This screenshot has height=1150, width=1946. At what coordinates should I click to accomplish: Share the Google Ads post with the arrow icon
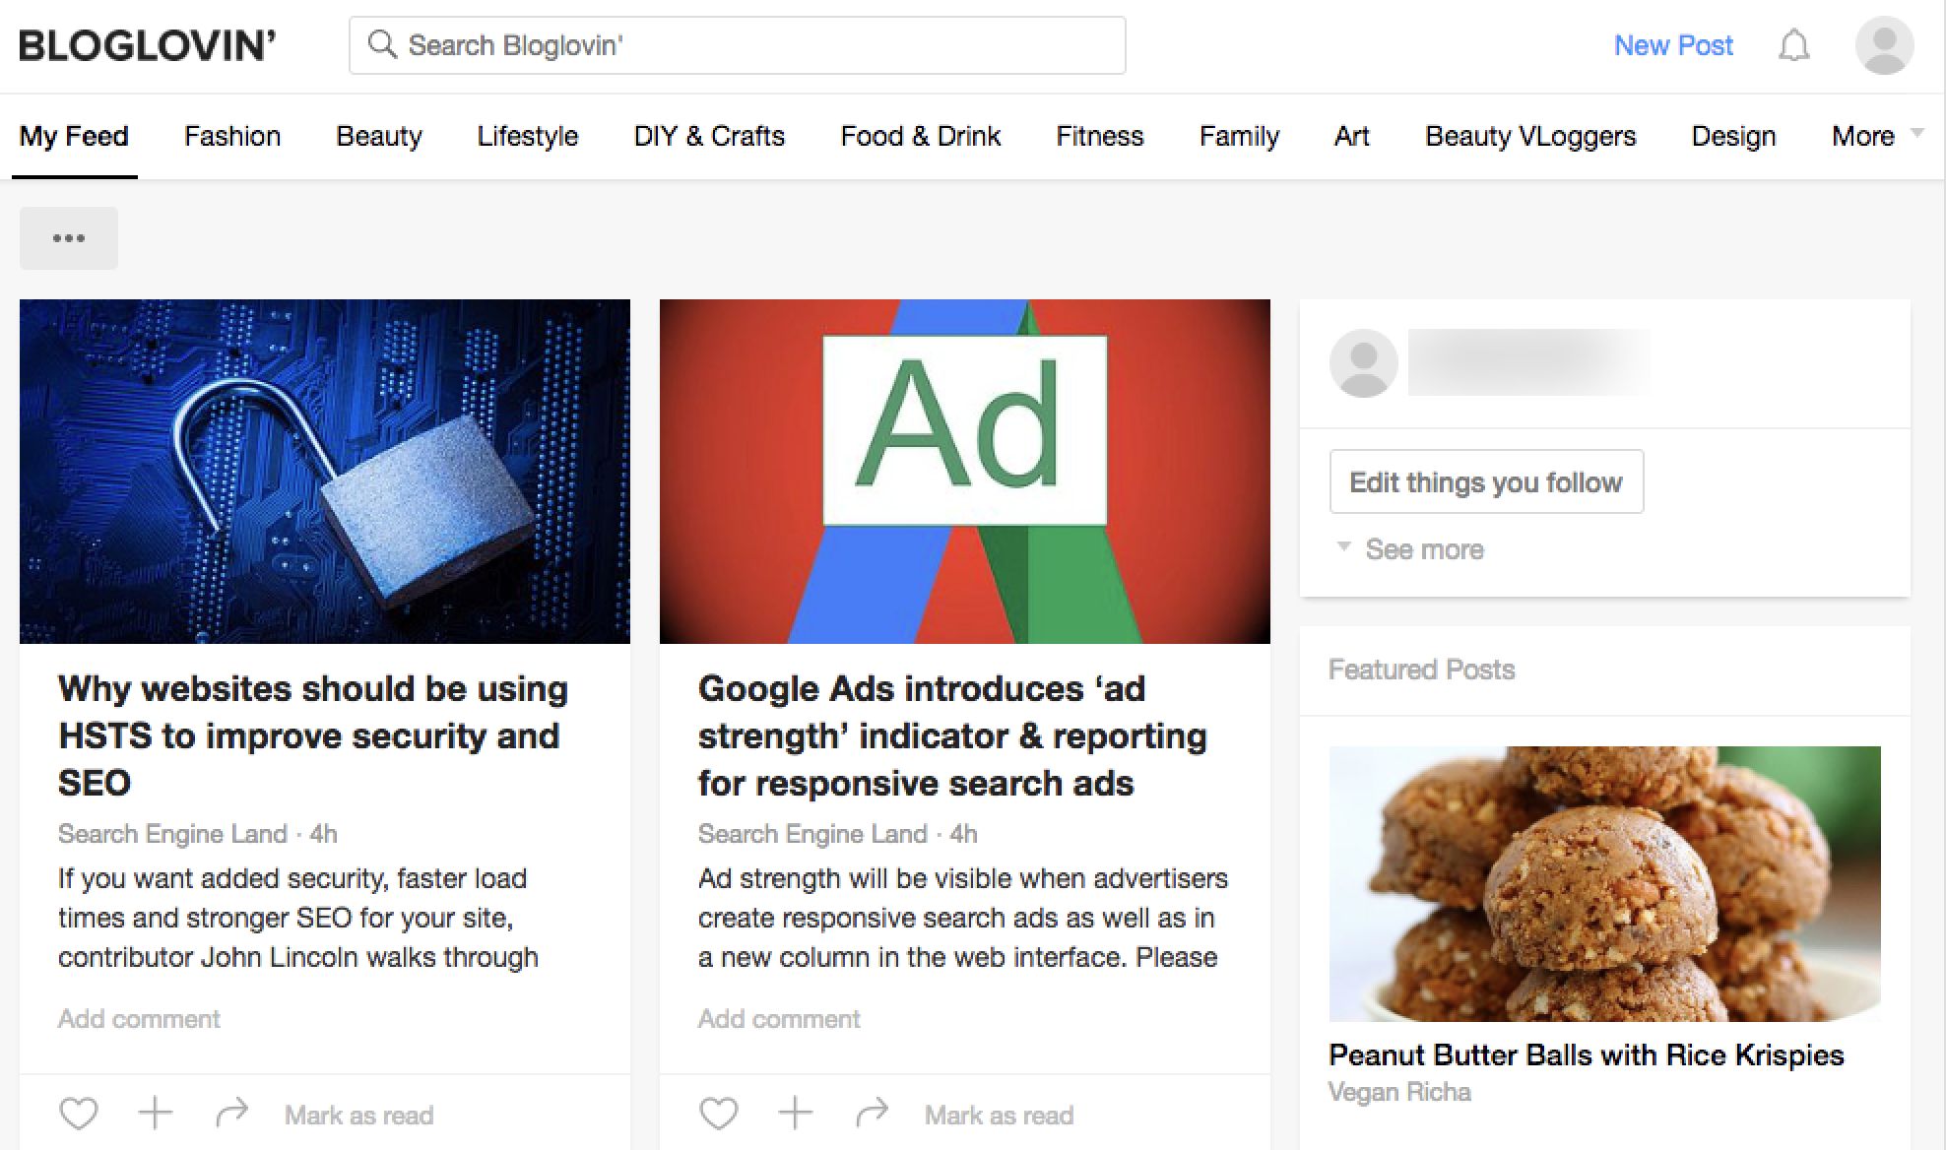873,1114
